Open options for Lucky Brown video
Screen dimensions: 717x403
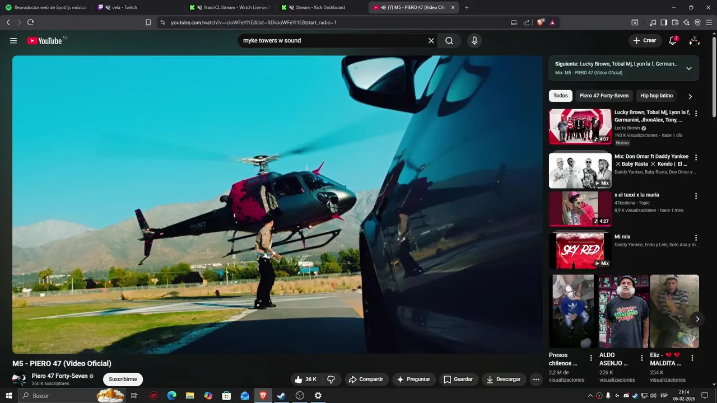click(696, 113)
